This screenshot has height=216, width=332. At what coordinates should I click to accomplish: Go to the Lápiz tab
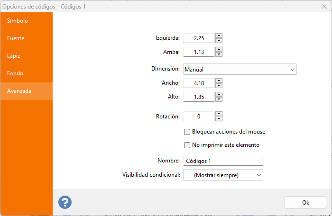[26, 56]
